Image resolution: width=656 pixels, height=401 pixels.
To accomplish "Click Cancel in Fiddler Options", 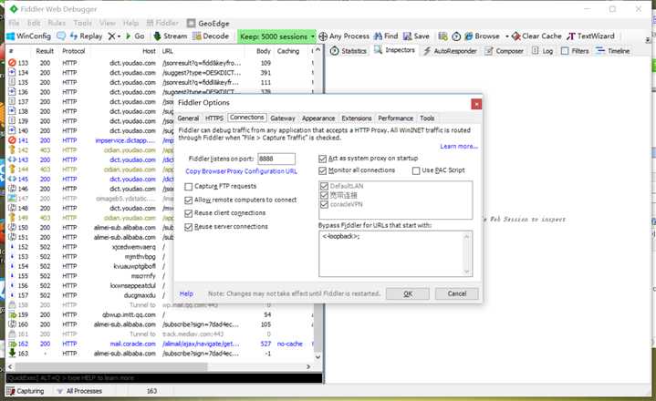I will 457,293.
